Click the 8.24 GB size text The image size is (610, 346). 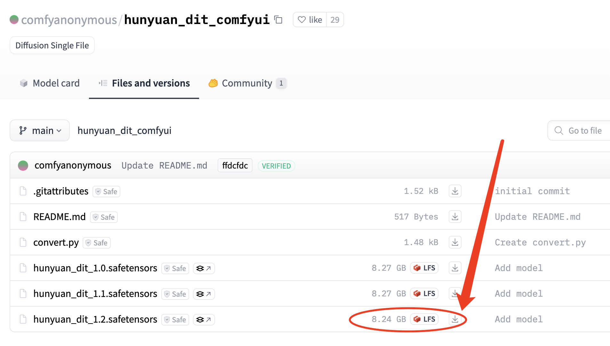tap(389, 319)
